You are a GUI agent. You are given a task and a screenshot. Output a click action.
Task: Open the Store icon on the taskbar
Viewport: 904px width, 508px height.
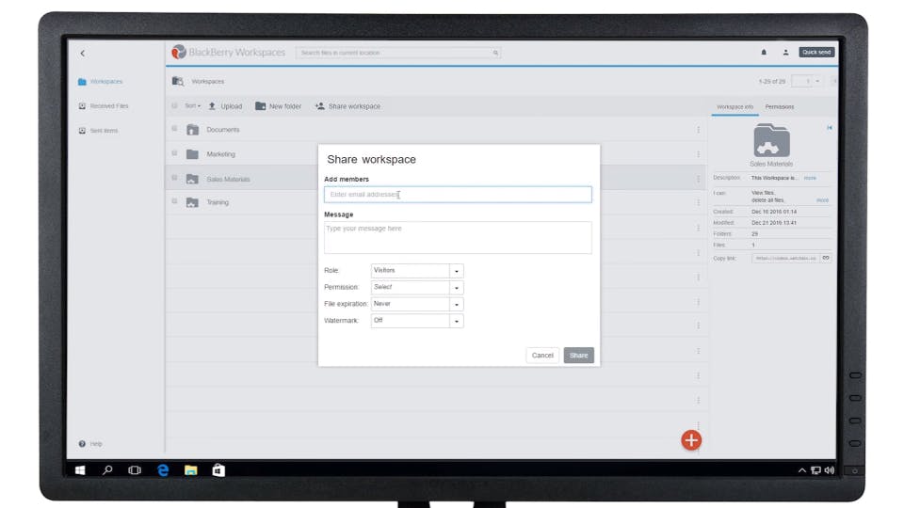click(218, 470)
